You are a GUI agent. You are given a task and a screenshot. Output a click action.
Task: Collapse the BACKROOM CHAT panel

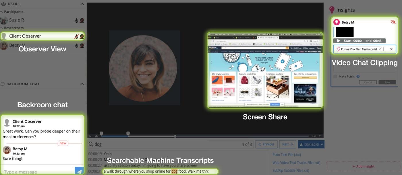click(82, 84)
